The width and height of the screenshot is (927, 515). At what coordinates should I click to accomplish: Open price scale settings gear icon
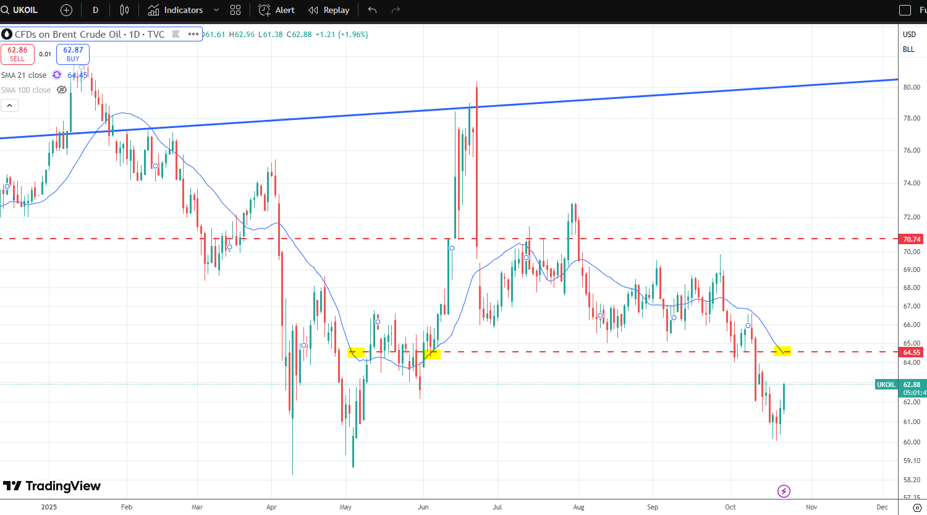pyautogui.click(x=917, y=508)
